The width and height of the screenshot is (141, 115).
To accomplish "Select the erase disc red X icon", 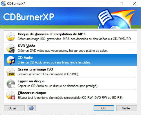I will (x=11, y=95).
